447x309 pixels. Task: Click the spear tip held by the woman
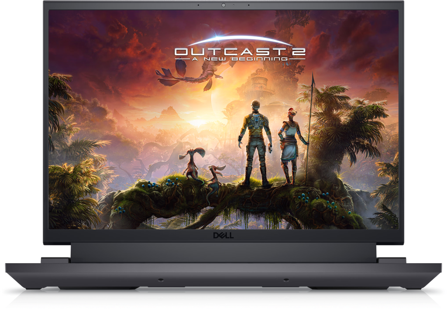pyautogui.click(x=313, y=79)
